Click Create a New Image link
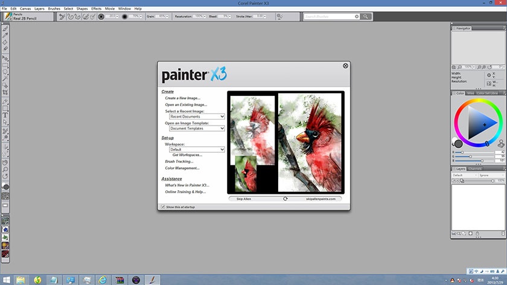Viewport: 507px width, 285px height. [x=183, y=98]
